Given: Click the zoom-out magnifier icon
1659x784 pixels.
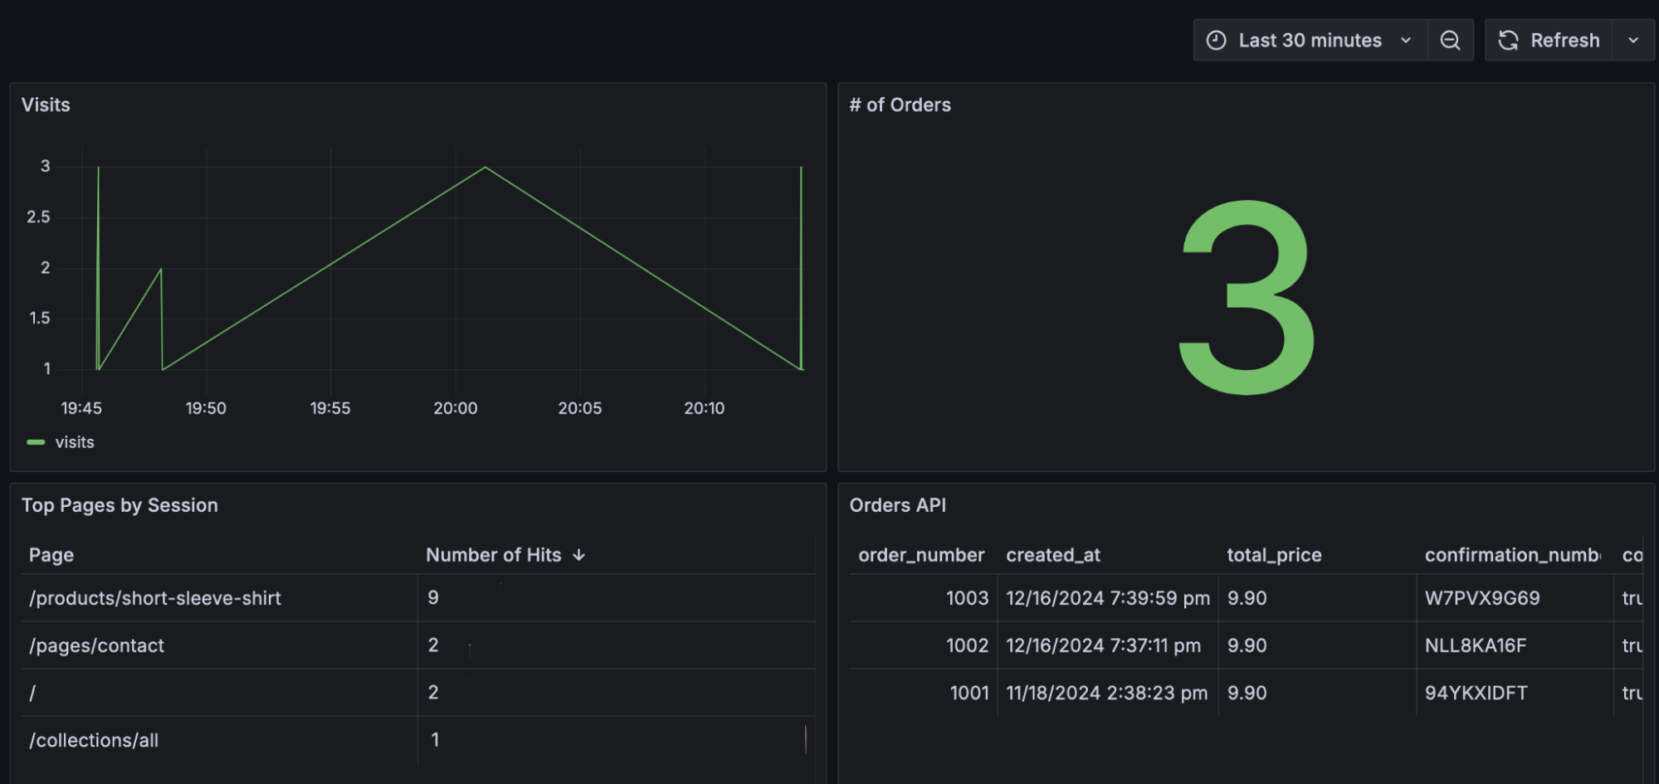Looking at the screenshot, I should [1449, 39].
